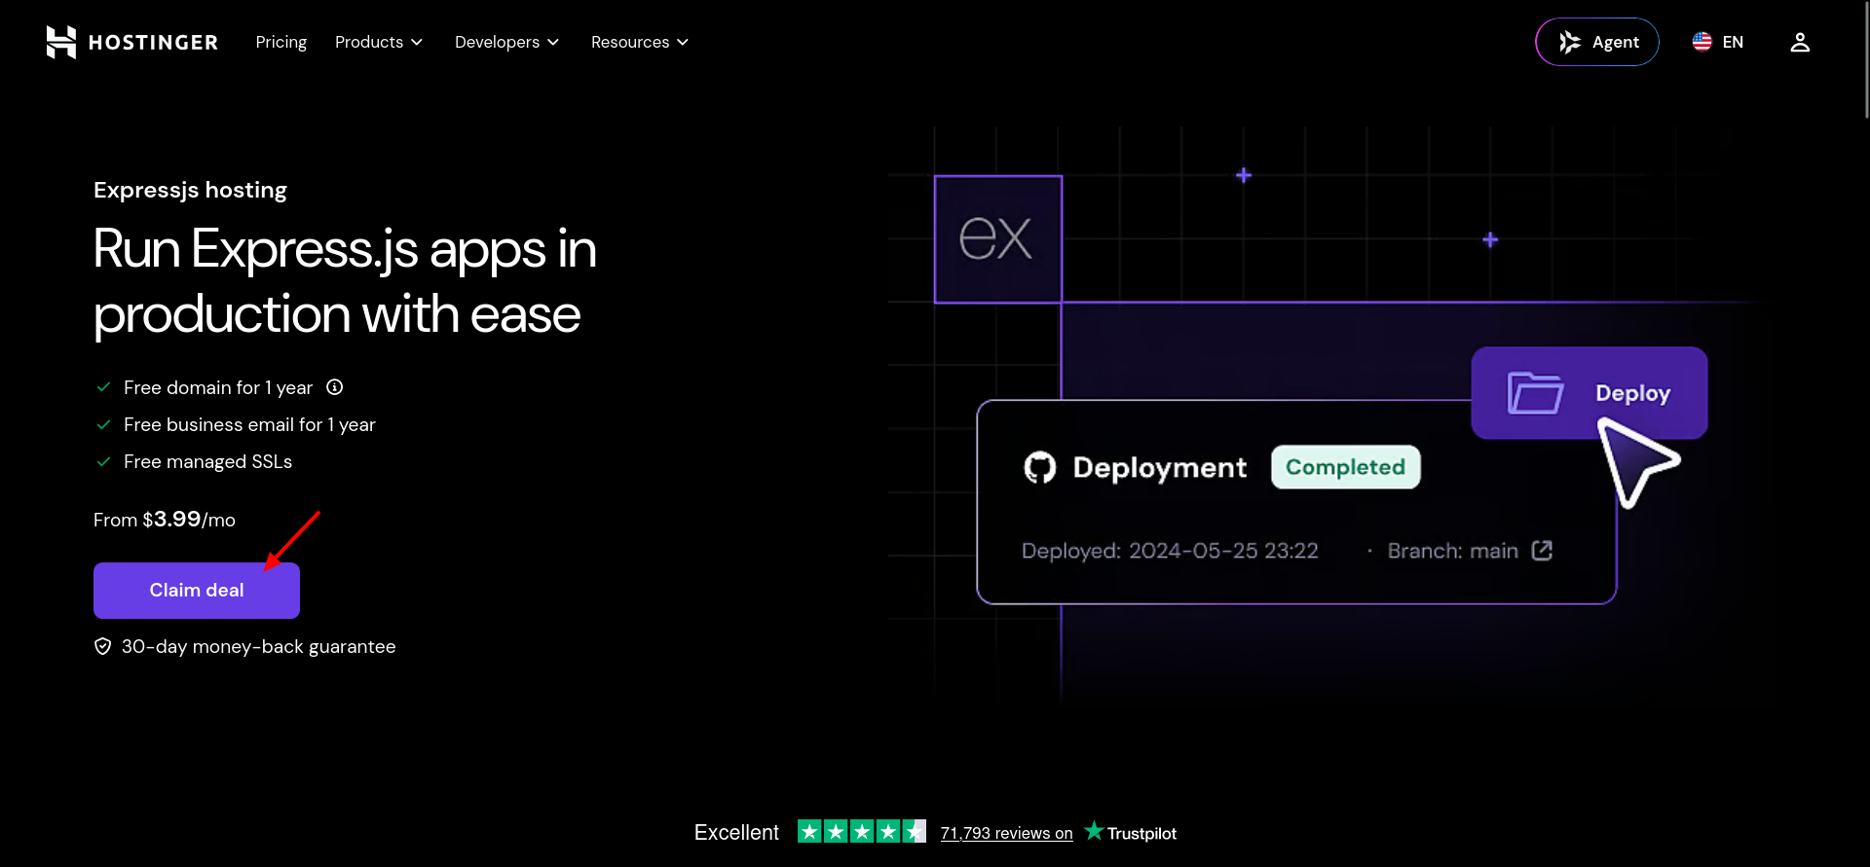Image resolution: width=1870 pixels, height=867 pixels.
Task: Open the 71,793 reviews link
Action: (x=1006, y=833)
